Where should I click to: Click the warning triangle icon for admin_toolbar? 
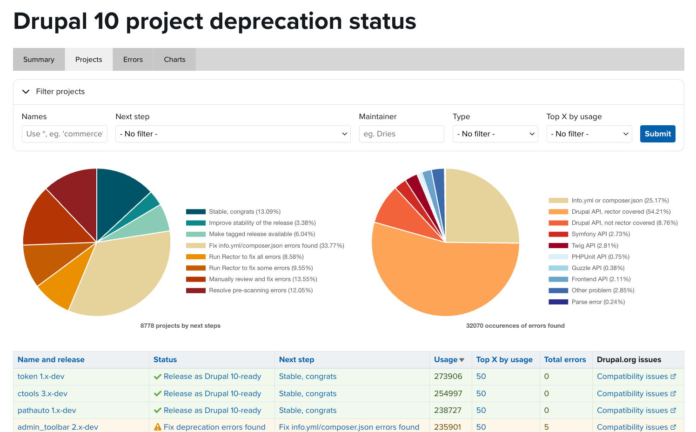click(x=158, y=427)
